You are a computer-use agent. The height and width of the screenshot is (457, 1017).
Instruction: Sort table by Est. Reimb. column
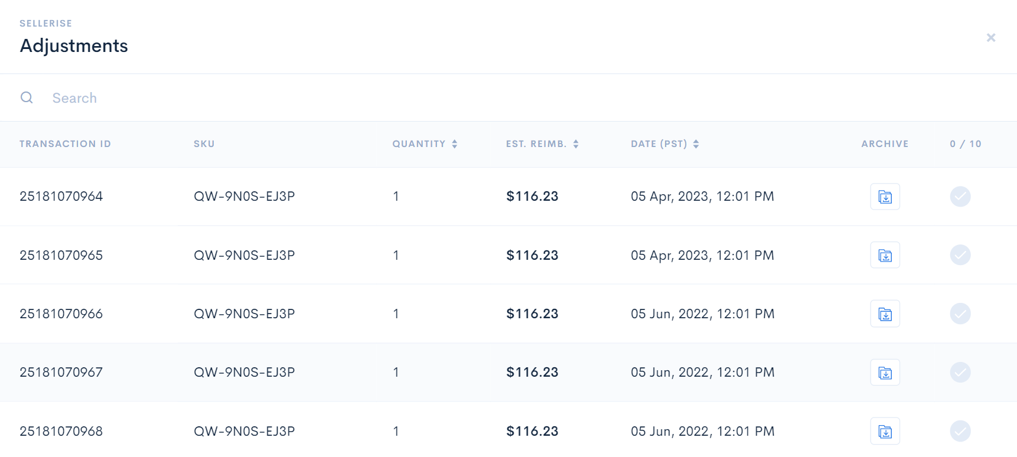pyautogui.click(x=542, y=144)
